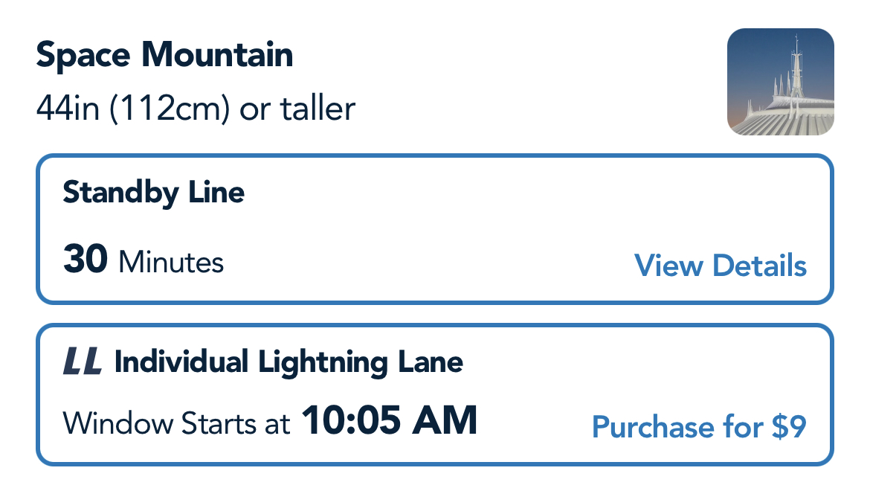Tap the LL Lightning Lane icon
This screenshot has height=491, width=870.
click(x=82, y=362)
